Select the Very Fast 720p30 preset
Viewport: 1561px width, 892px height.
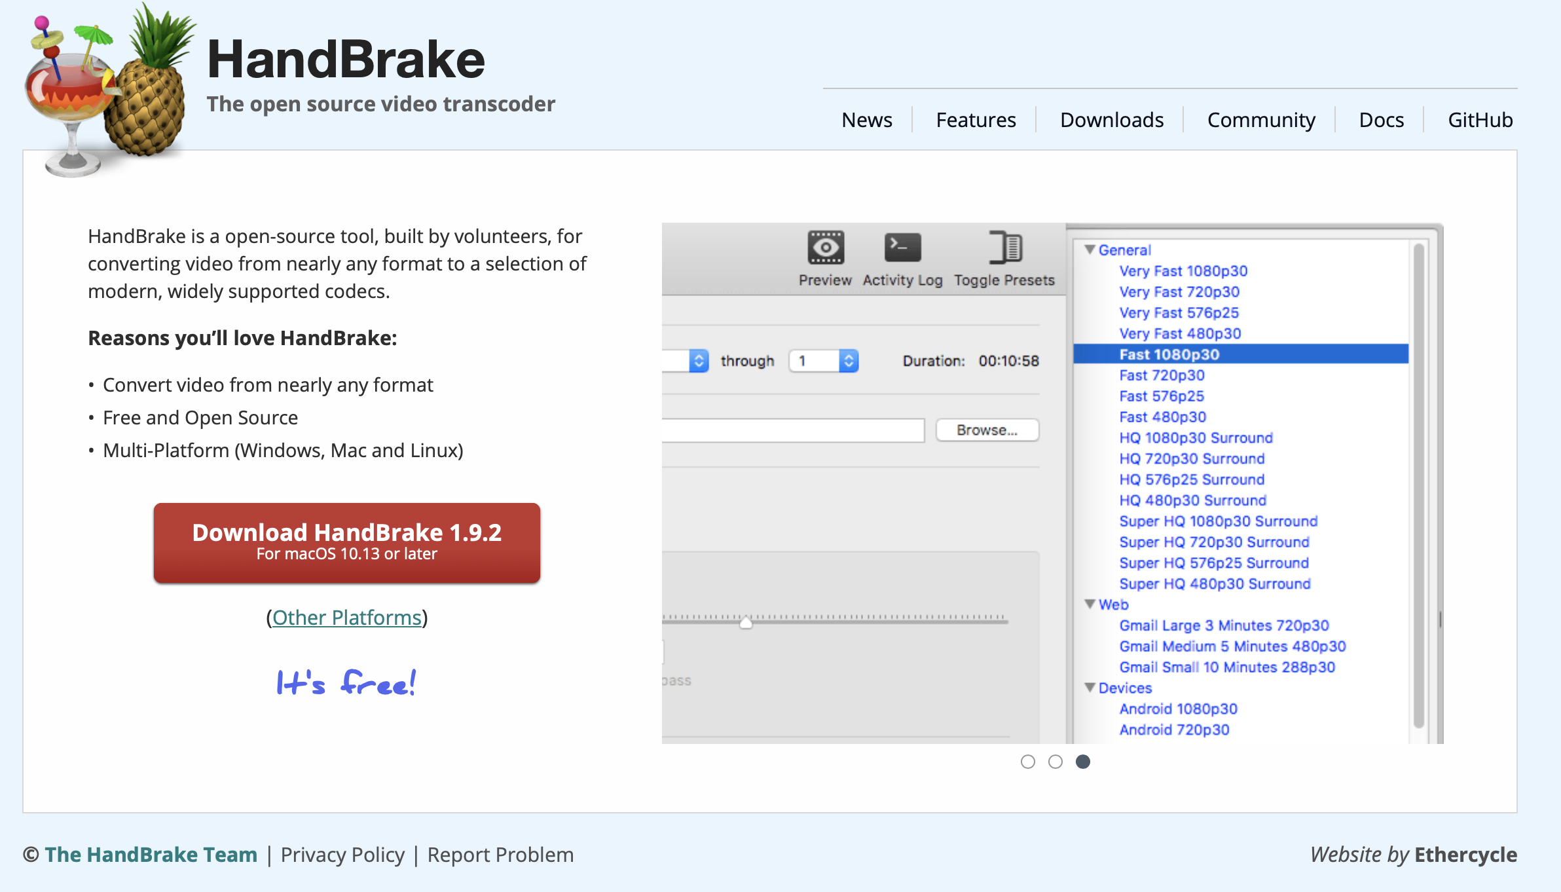coord(1179,292)
